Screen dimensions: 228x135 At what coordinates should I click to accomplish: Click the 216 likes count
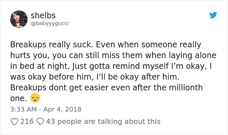click(27, 121)
